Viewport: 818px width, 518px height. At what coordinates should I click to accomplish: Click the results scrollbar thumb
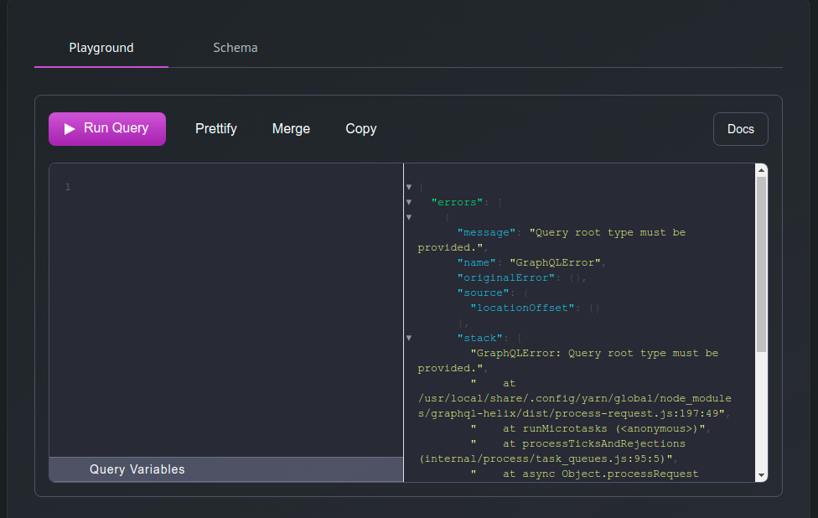(x=761, y=264)
